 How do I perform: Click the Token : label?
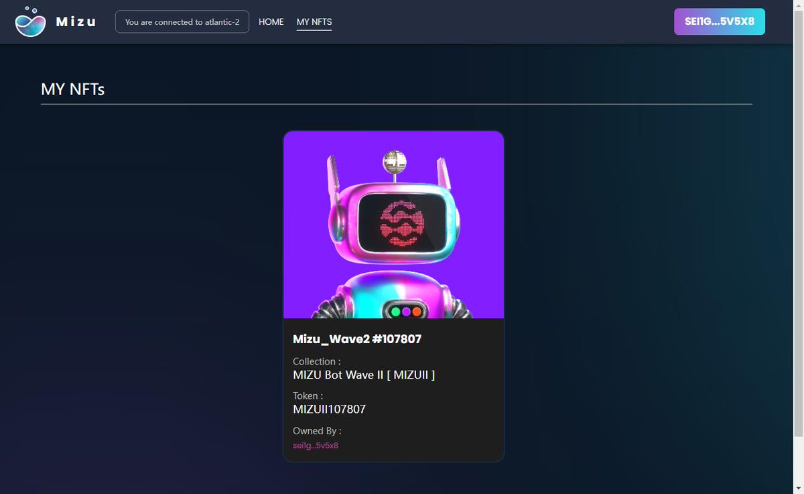[x=308, y=396]
